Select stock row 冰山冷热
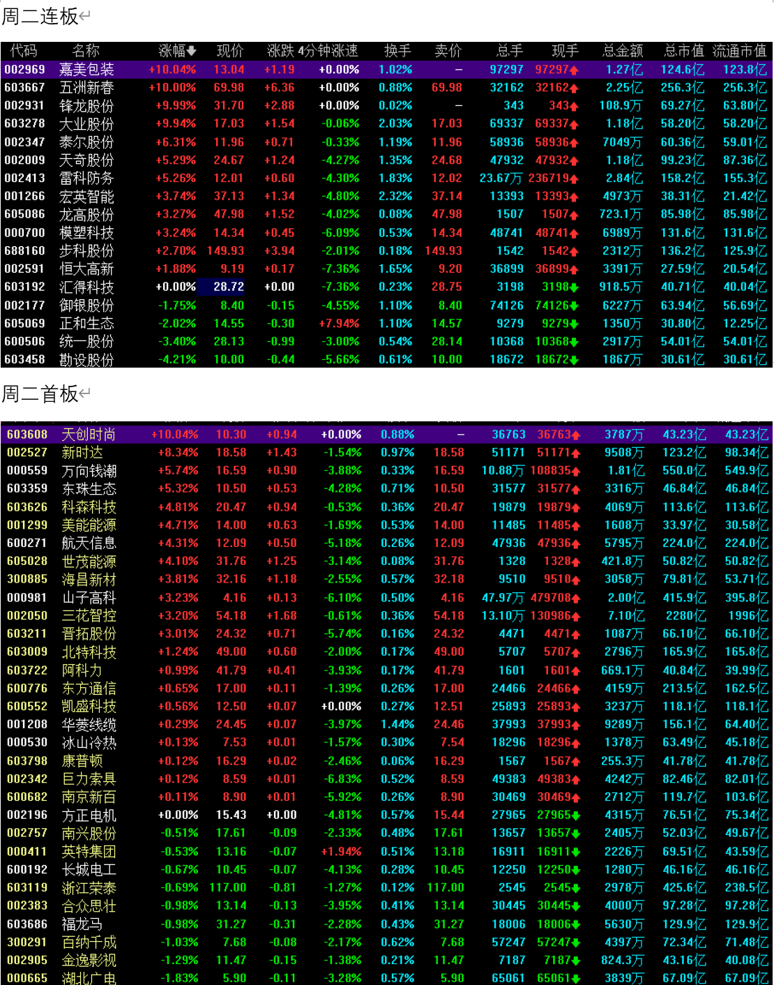Image resolution: width=774 pixels, height=985 pixels. pyautogui.click(x=386, y=743)
